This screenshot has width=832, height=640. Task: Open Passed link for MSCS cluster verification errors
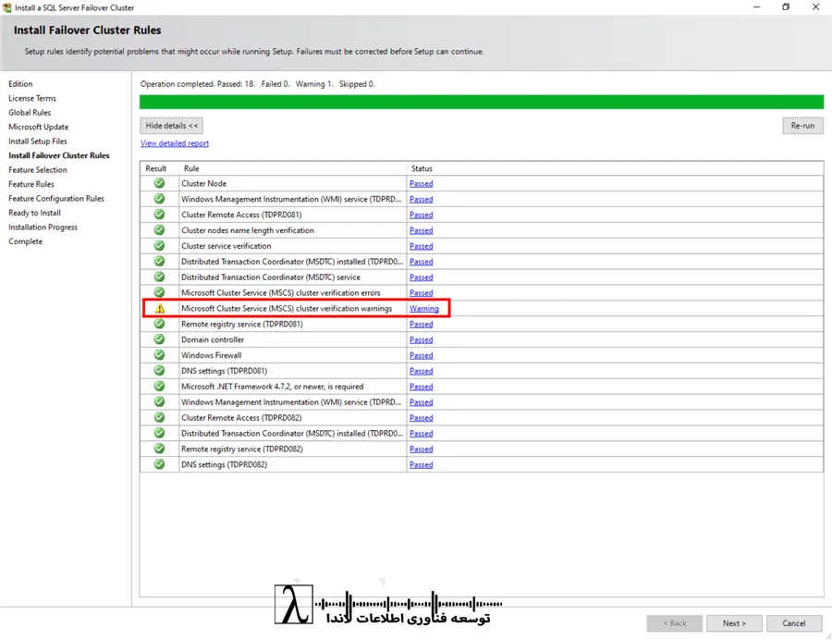[422, 293]
